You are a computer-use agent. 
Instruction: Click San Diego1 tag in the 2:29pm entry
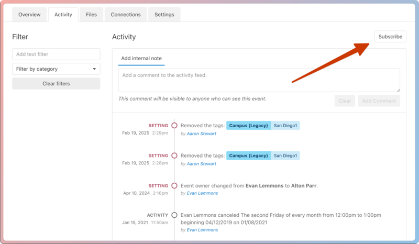coord(285,126)
